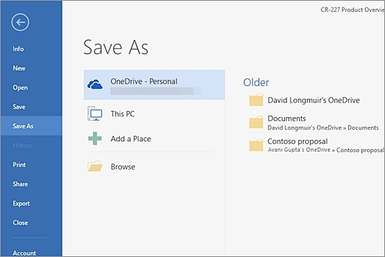Go to the Open page
Image resolution: width=385 pixels, height=257 pixels.
tap(20, 87)
